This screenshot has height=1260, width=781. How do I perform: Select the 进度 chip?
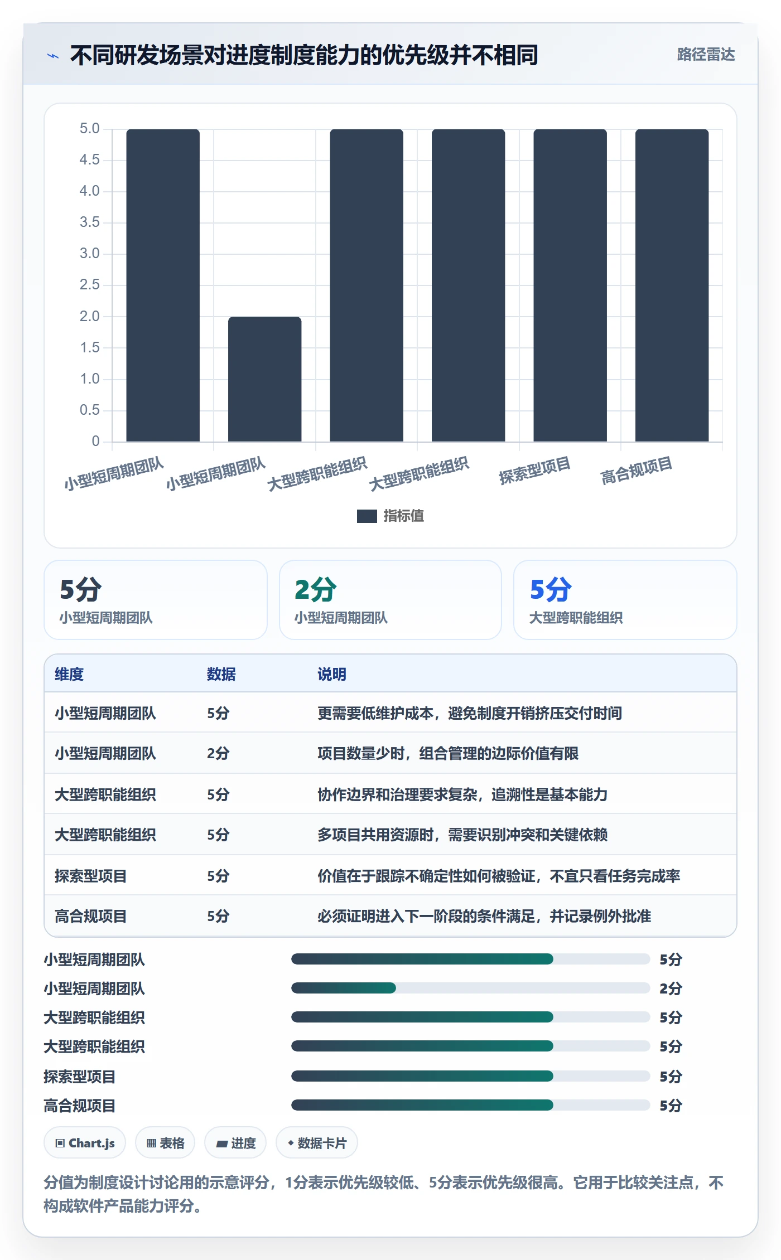coord(235,1143)
